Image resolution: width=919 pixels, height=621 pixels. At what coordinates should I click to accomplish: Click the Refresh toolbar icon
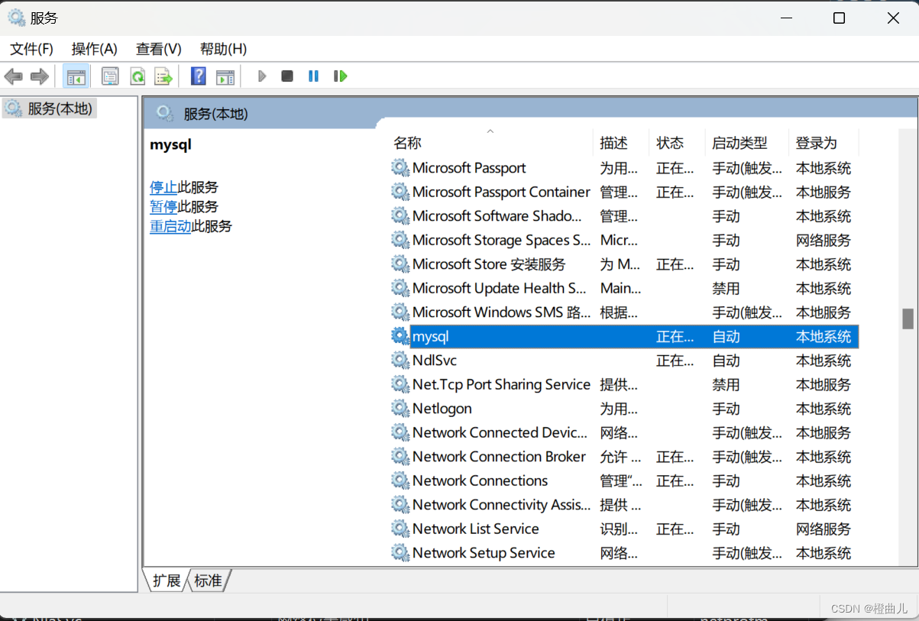tap(138, 76)
